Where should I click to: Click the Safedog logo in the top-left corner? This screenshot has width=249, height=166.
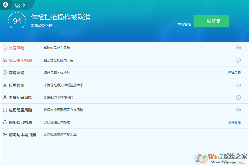(x=6, y=4)
